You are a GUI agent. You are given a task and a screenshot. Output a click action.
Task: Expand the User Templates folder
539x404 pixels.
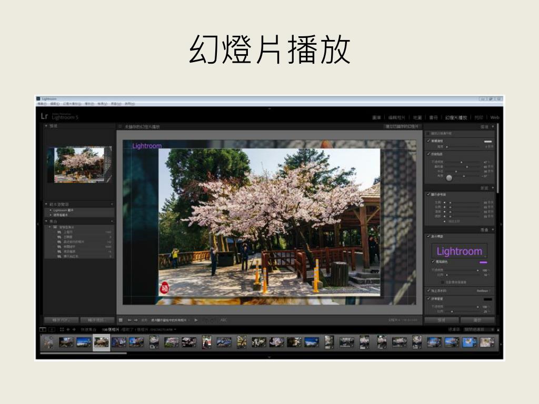pos(51,215)
